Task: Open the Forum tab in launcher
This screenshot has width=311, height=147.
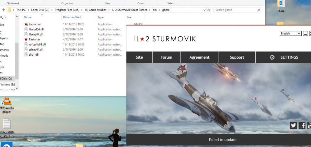Action: [x=166, y=57]
